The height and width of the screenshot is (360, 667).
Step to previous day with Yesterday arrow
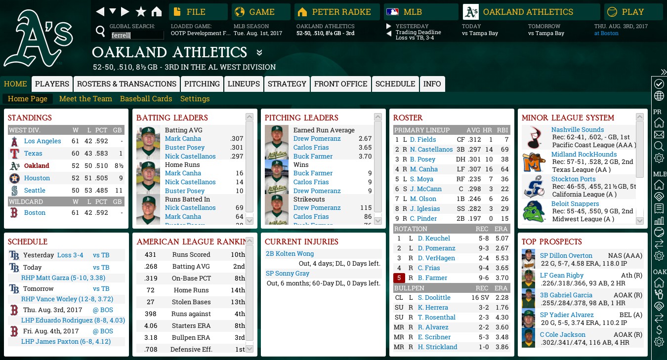tap(389, 34)
